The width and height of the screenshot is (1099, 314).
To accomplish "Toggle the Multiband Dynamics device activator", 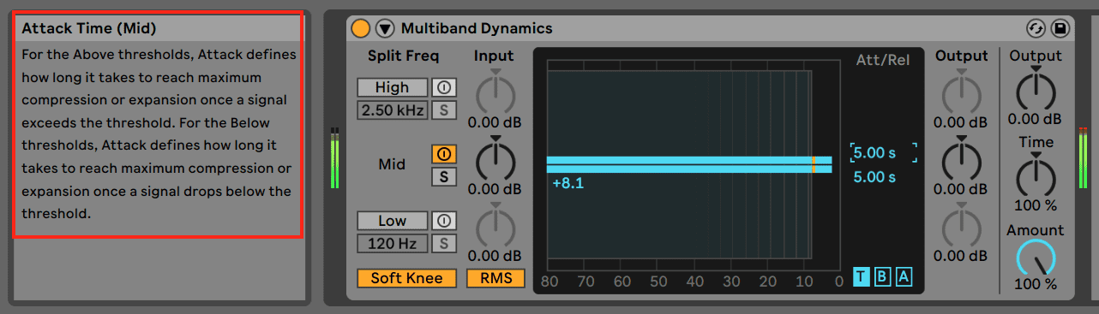I will point(361,28).
